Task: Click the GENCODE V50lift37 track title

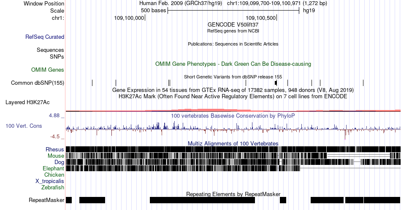Action: [233, 25]
